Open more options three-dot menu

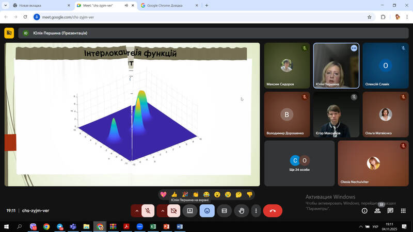click(x=256, y=210)
